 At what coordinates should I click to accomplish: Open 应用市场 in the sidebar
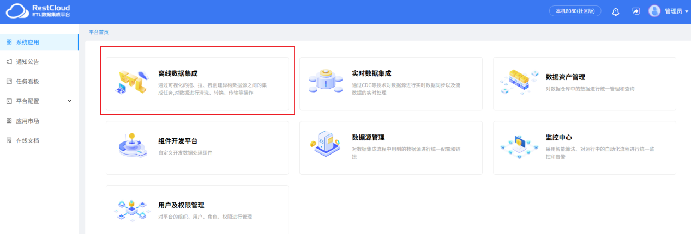coord(39,121)
